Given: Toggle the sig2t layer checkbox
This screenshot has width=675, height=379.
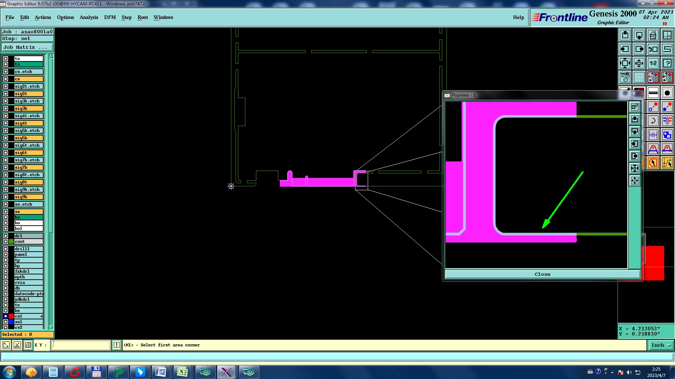Looking at the screenshot, I should [6, 94].
